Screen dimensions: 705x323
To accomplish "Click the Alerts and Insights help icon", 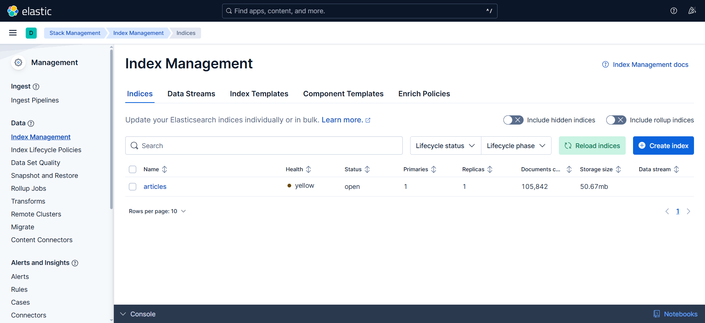I will click(x=75, y=263).
